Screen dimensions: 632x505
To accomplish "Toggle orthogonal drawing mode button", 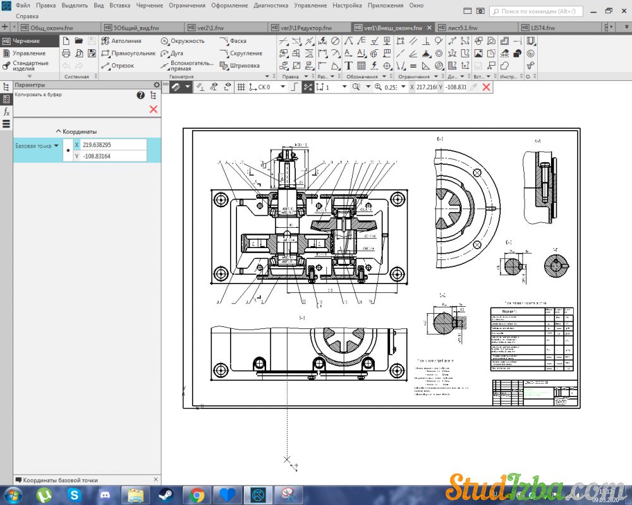I will pos(293,87).
